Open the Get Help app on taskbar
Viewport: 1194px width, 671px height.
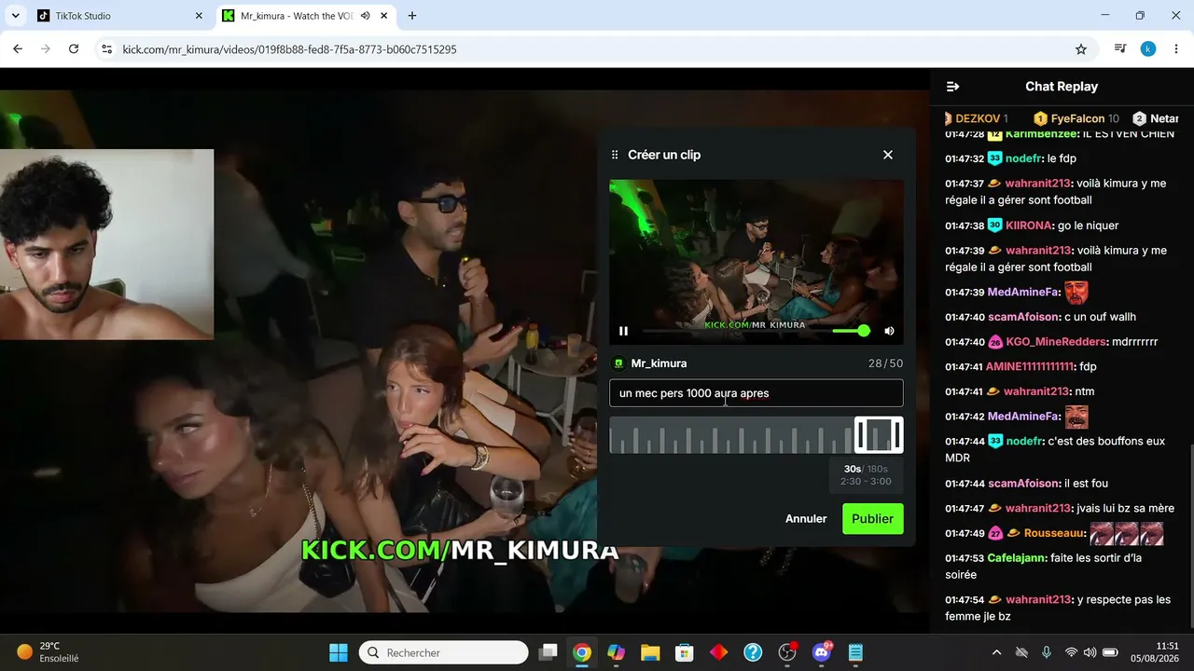tap(753, 652)
